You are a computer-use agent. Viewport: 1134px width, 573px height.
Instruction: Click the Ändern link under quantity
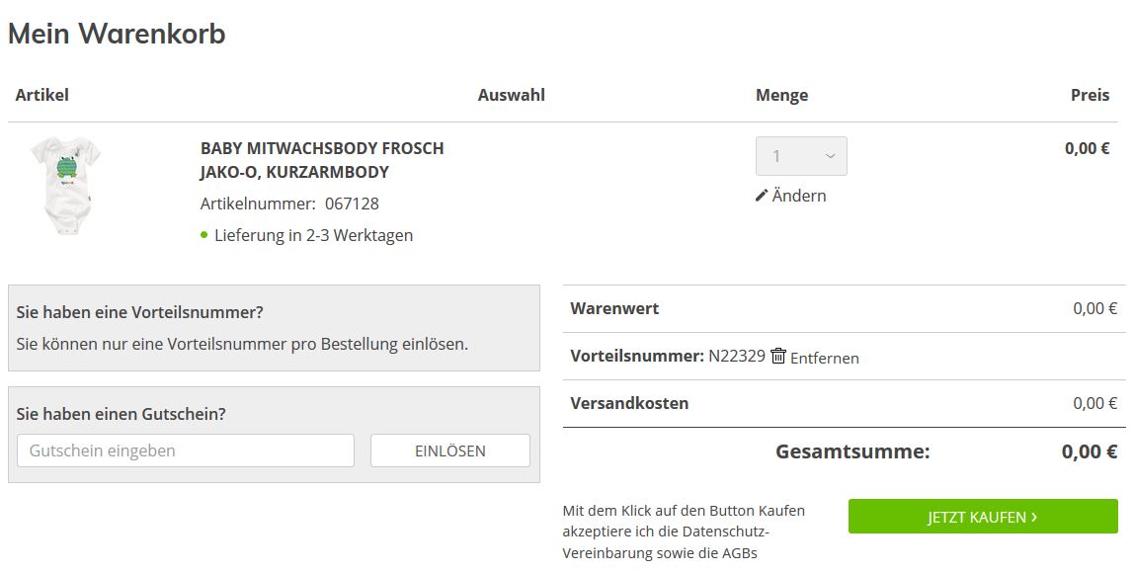click(x=791, y=196)
